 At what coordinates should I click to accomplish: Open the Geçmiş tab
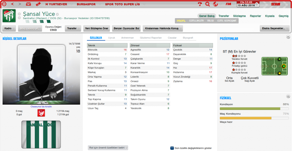[x=283, y=16]
